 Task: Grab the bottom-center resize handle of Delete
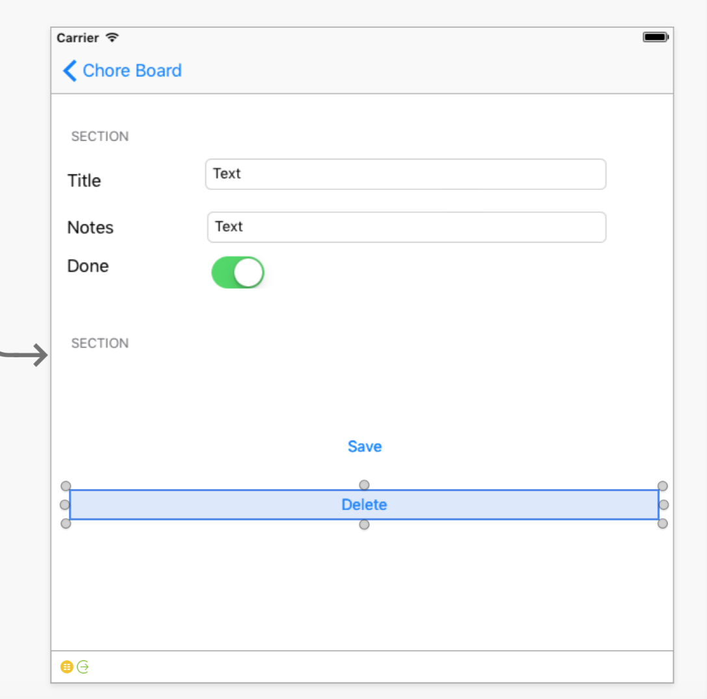pos(365,525)
